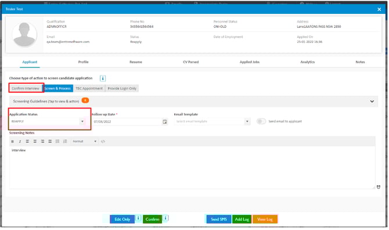This screenshot has height=230, width=389.
Task: Toggle bold formatting in Screening Notes
Action: (12, 141)
